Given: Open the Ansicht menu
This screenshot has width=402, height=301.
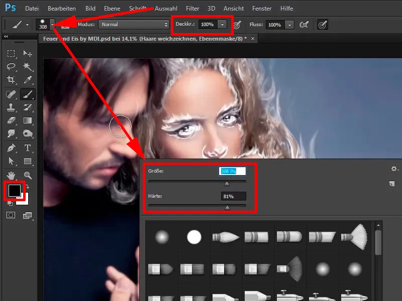Looking at the screenshot, I should 234,9.
